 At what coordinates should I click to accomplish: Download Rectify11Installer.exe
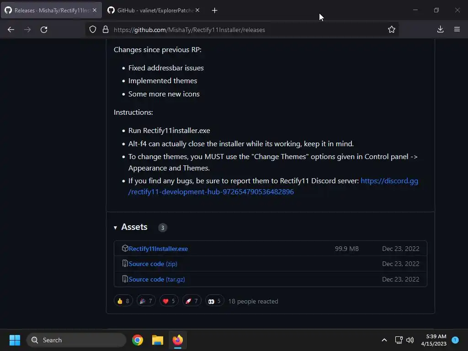click(158, 249)
